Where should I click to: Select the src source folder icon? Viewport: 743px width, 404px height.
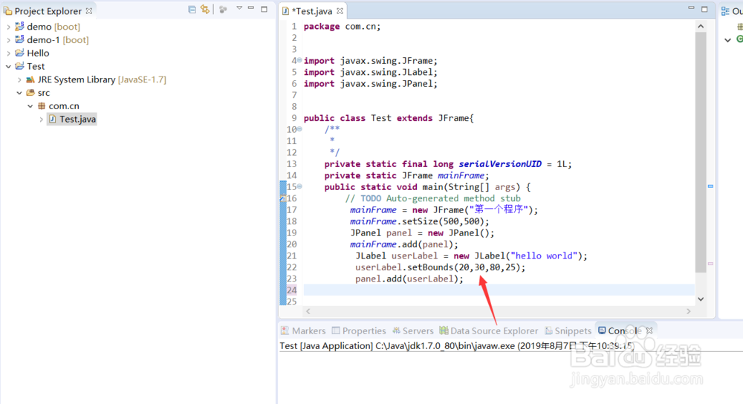pyautogui.click(x=30, y=92)
